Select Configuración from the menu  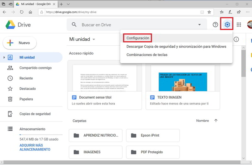click(x=138, y=38)
